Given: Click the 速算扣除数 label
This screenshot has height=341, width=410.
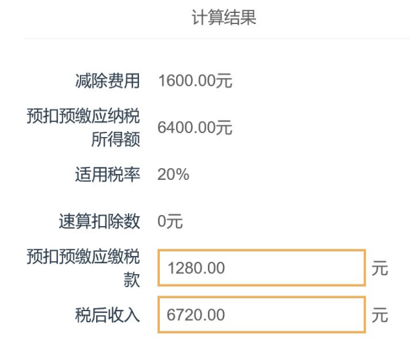Looking at the screenshot, I should point(99,221).
